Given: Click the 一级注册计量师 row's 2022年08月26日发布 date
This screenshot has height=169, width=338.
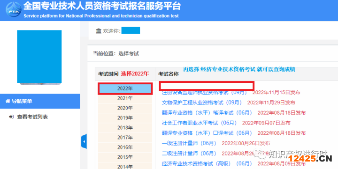Looking at the screenshot, I should click(x=246, y=143).
